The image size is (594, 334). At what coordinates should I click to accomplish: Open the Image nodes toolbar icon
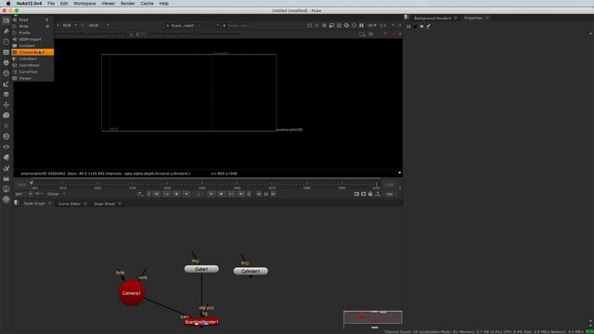6,20
